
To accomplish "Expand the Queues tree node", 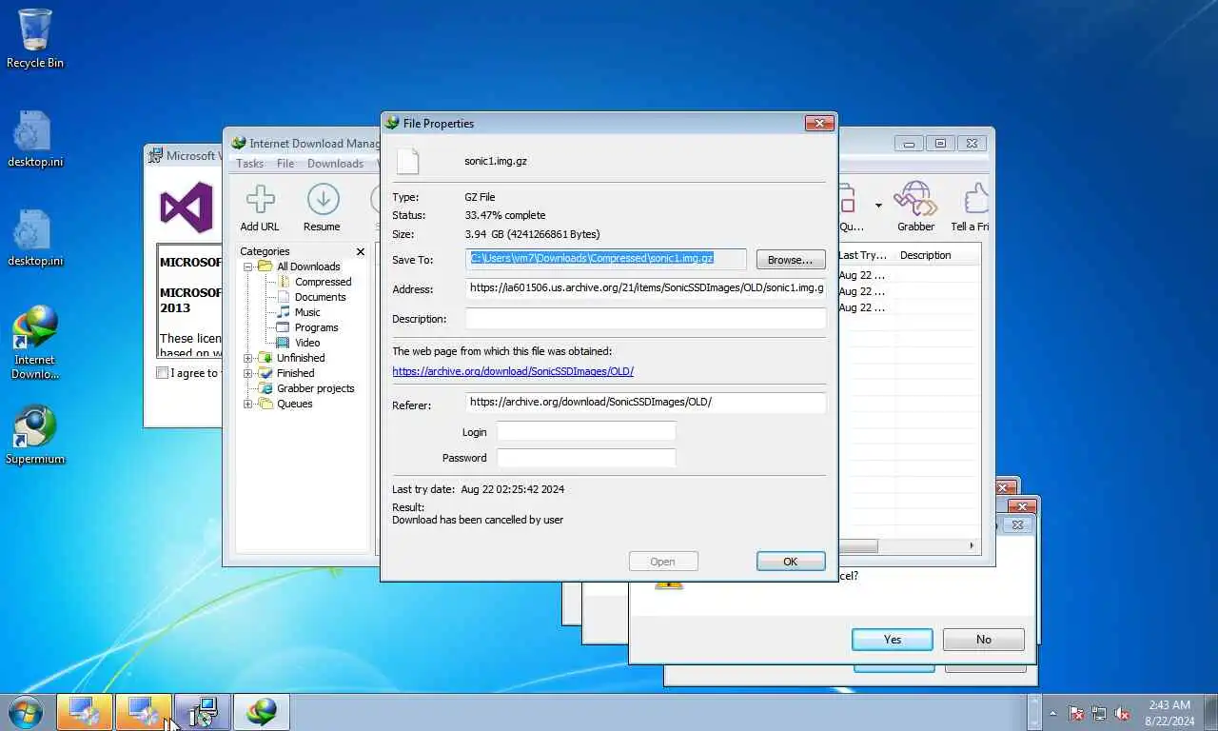I will pos(248,404).
